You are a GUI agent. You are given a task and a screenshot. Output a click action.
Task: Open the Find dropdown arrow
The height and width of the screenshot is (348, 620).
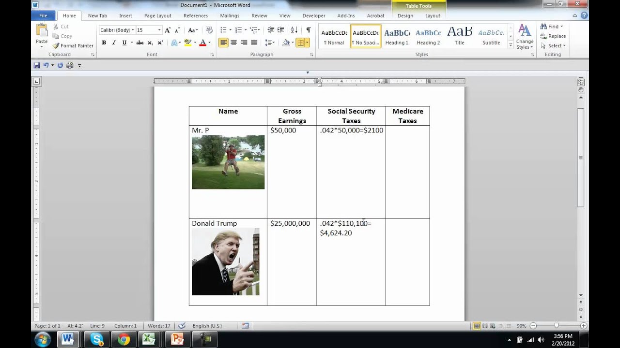pos(561,27)
